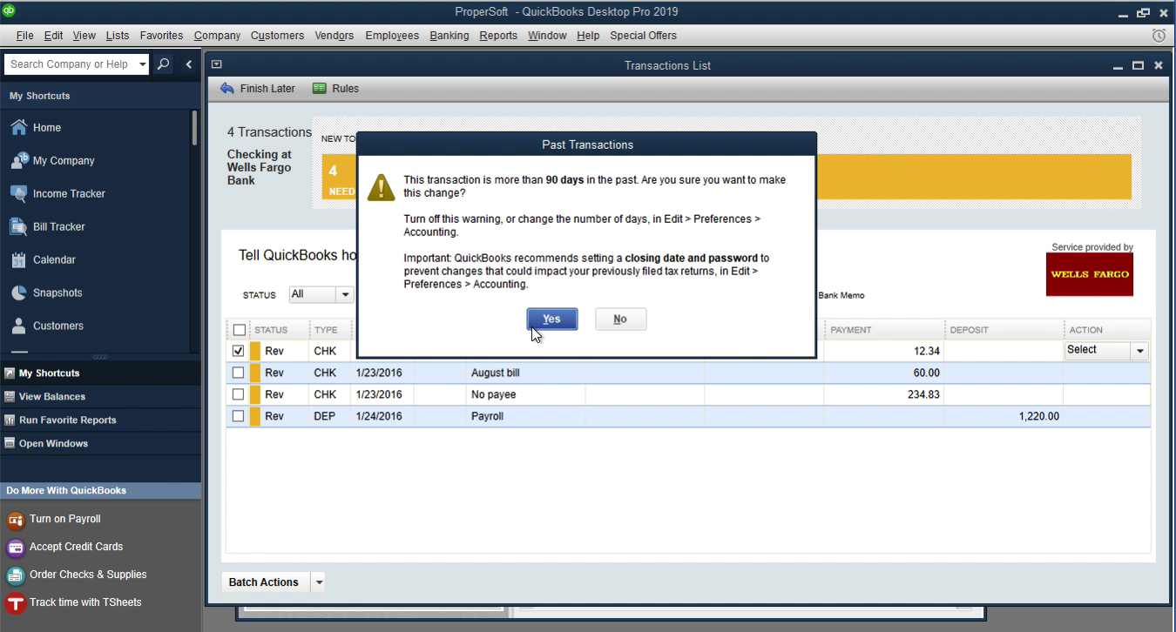Open the Bill Tracker shortcut
This screenshot has height=632, width=1176.
59,226
